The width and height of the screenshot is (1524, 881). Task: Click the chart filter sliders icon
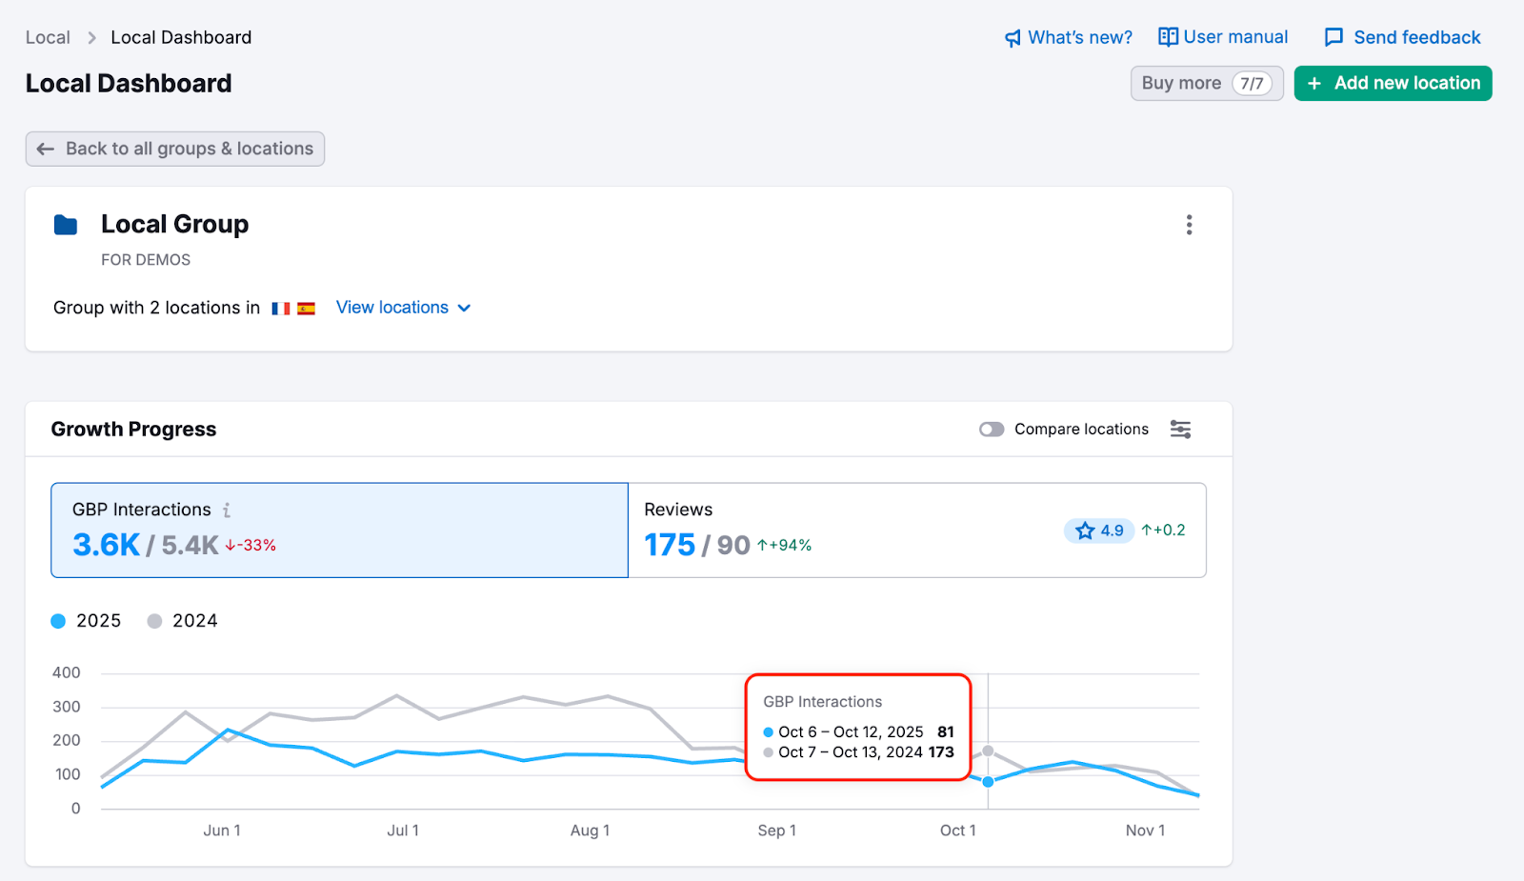pos(1180,430)
